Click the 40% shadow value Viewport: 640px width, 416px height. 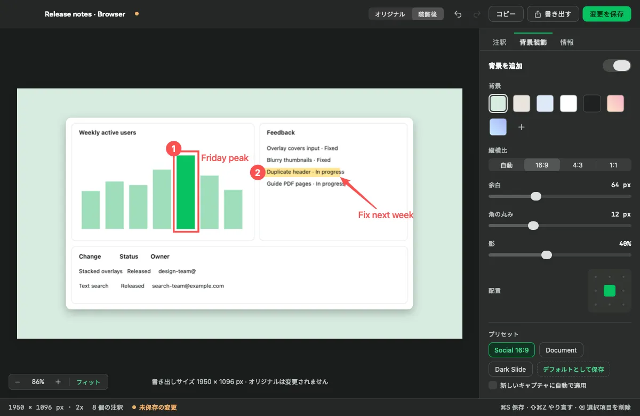625,243
